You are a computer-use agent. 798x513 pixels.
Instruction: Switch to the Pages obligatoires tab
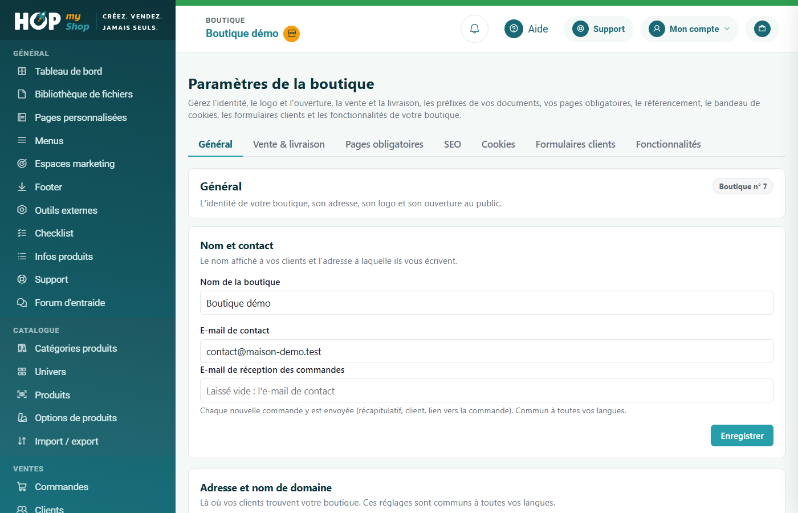pyautogui.click(x=384, y=144)
